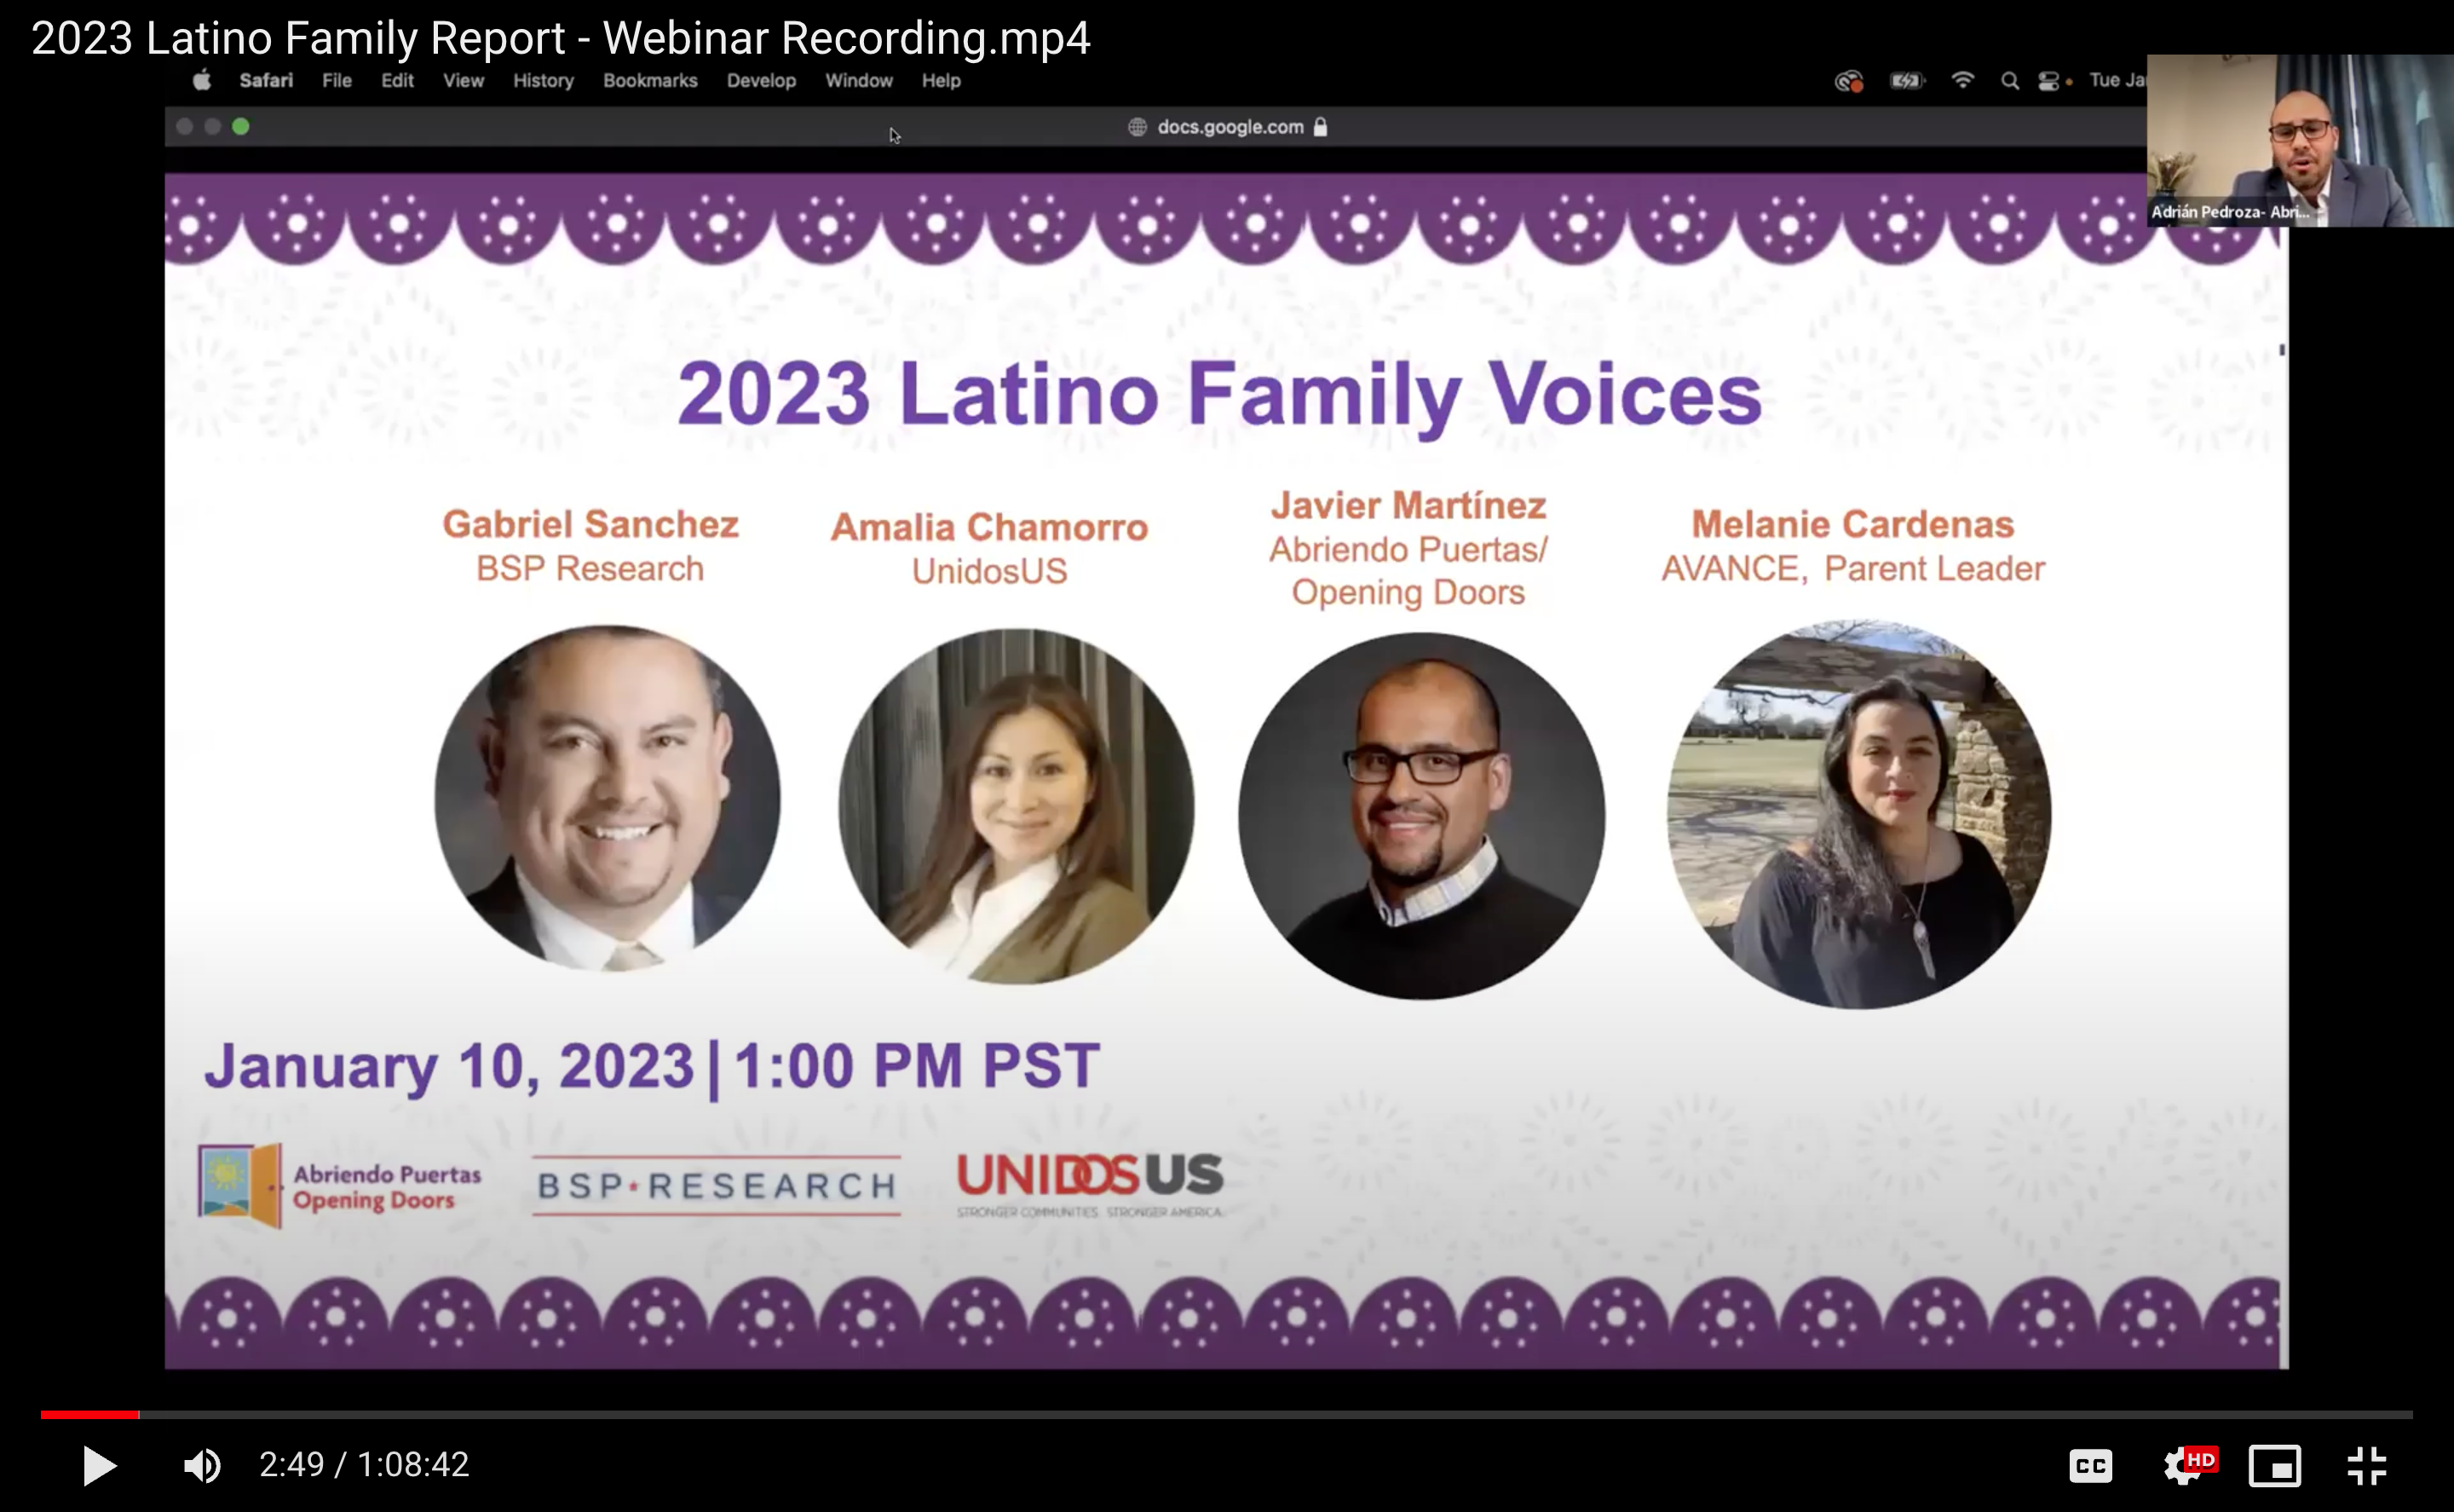Open the Bookmarks menu
Screen dimensions: 2454x1512
[650, 81]
